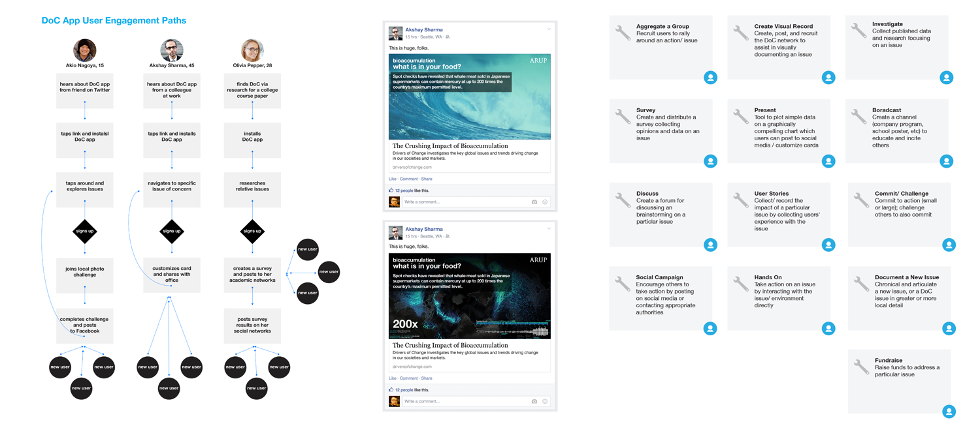Open Akshay Sharma name on the wave photo post
The image size is (980, 424).
tap(424, 30)
